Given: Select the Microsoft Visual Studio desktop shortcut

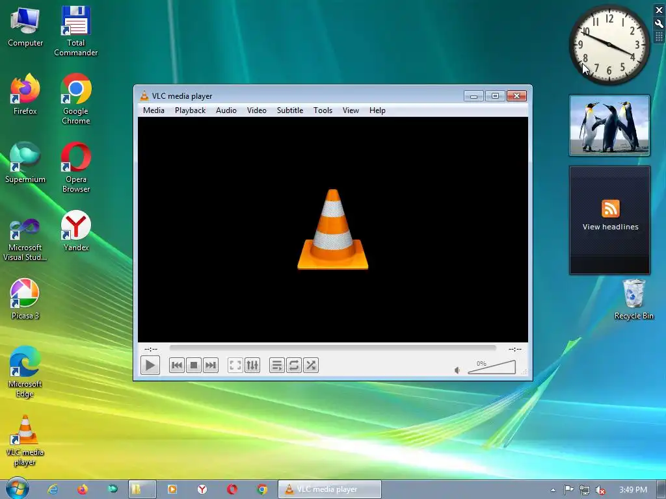Looking at the screenshot, I should coord(25,240).
